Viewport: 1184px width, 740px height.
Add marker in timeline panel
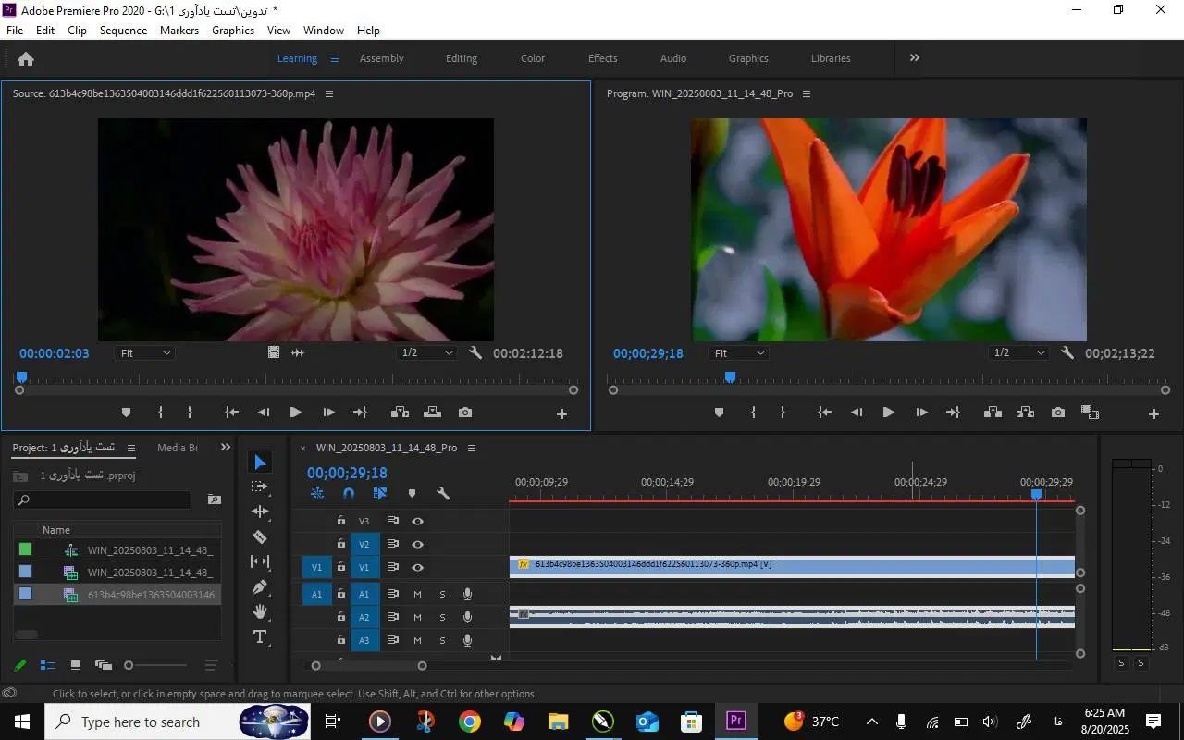412,494
